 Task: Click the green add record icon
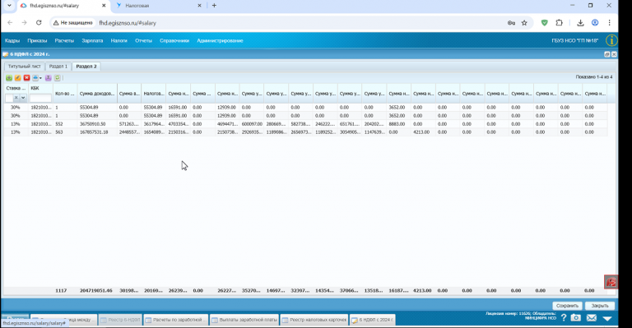[9, 77]
